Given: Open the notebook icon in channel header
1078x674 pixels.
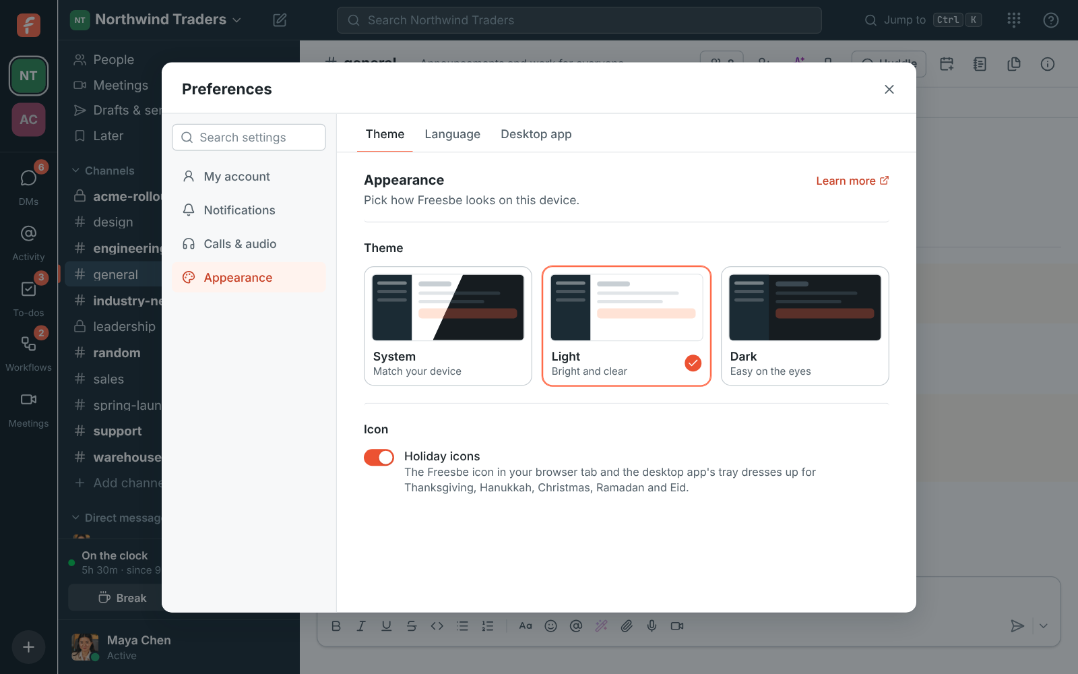Looking at the screenshot, I should [980, 64].
